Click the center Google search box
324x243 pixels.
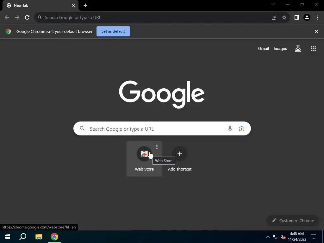[x=162, y=128]
